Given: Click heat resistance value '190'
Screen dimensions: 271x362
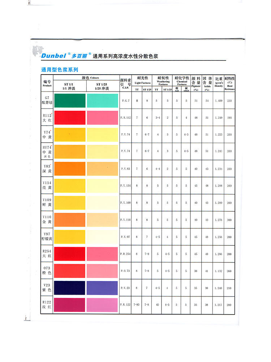Looking at the screenshot, I should (x=229, y=118).
